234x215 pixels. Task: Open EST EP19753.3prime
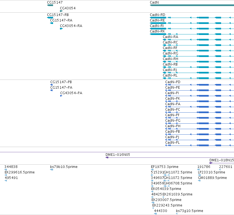pos(165,167)
